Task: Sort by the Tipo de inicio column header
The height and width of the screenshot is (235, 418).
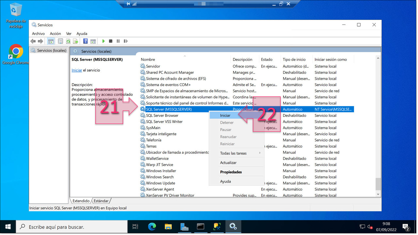Action: click(x=297, y=60)
